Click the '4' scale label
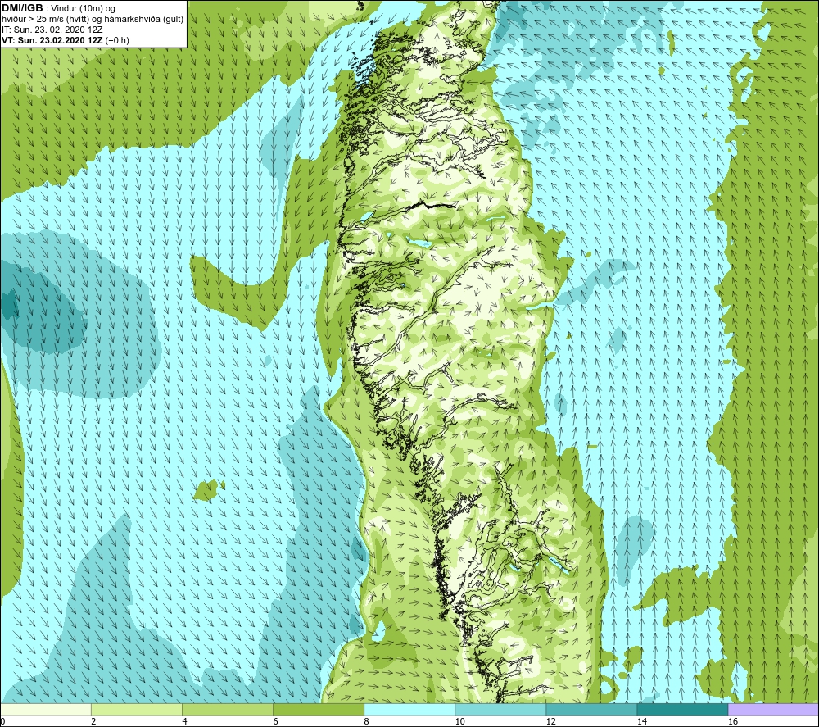This screenshot has width=819, height=727. [184, 721]
